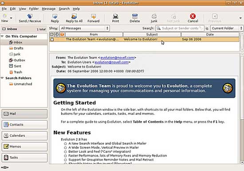Screen dimensions: 244x171
Task: Open the New button dropdown arrow
Action: tap(11, 18)
